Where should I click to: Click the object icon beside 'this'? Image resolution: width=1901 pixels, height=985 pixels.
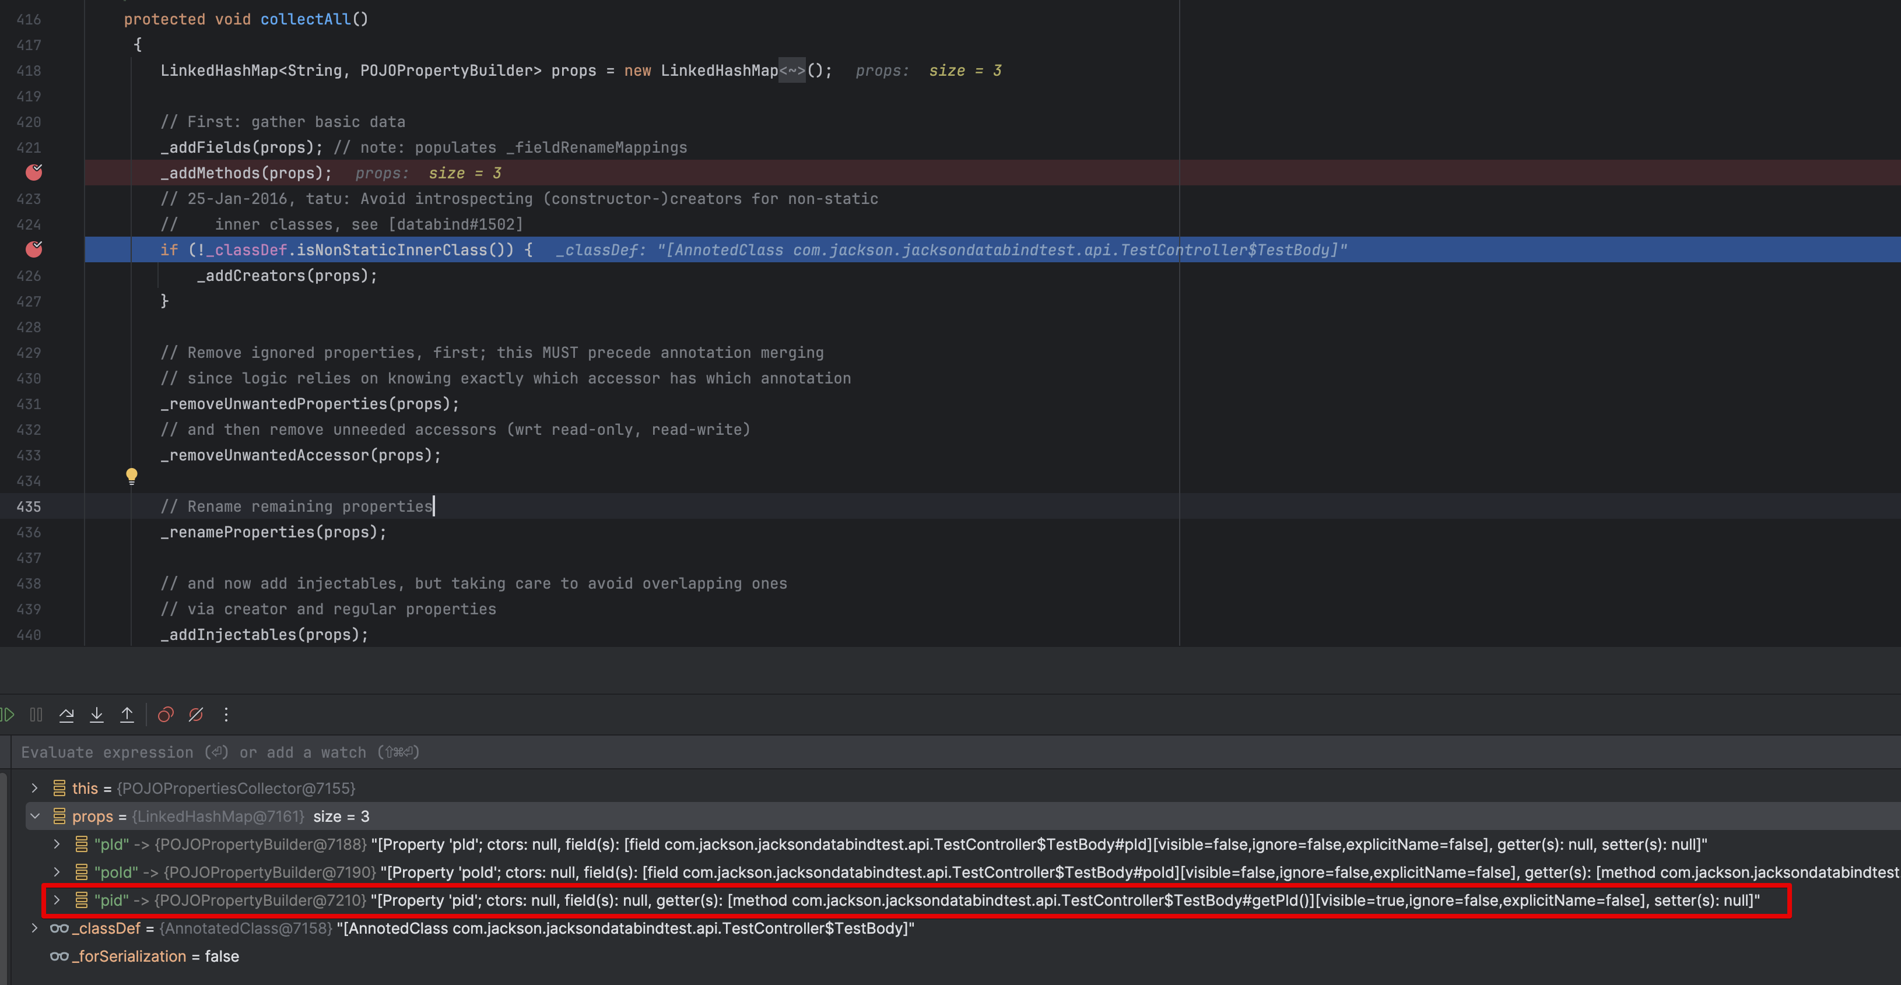coord(59,788)
